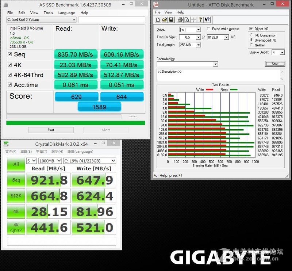Click the Save floppy icon in ATTO toolbar
Screen dimensions: 292x271
171,20
